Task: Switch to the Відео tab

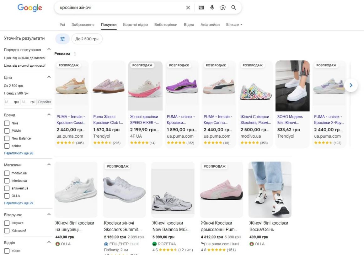Action: 189,24
